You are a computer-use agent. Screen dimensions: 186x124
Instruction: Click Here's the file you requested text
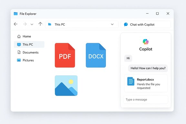[149, 86]
